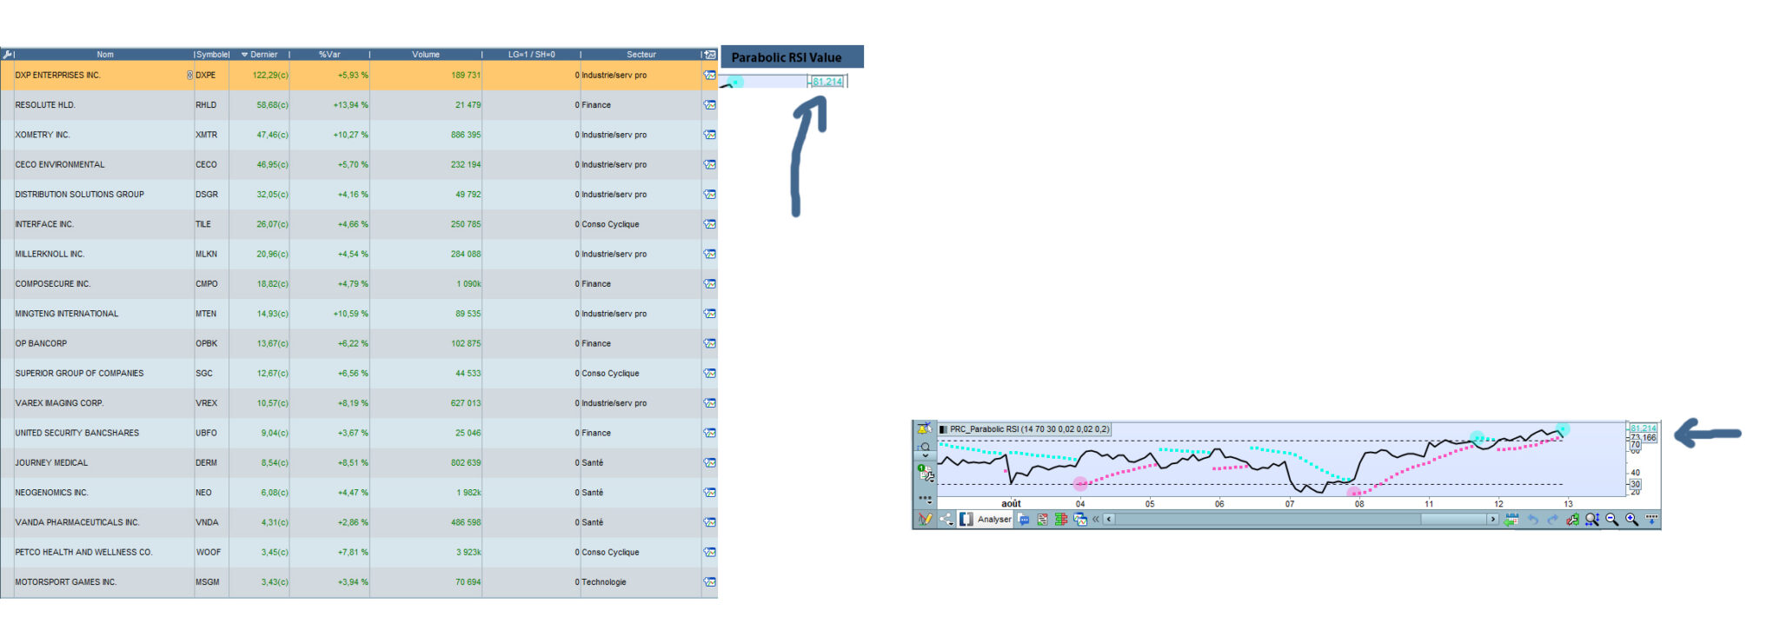Screen dimensions: 1780x617
Task: Click the SUPERIOR GROUP OF COMPANIES row name
Action: coord(79,373)
